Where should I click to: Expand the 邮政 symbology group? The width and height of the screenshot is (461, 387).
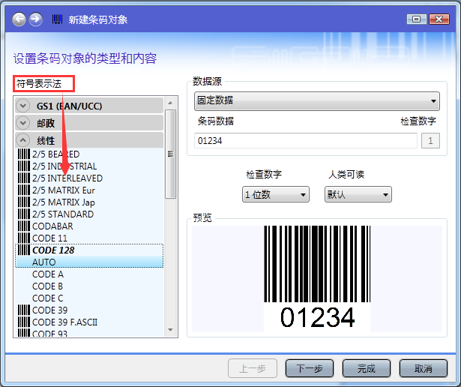point(23,123)
